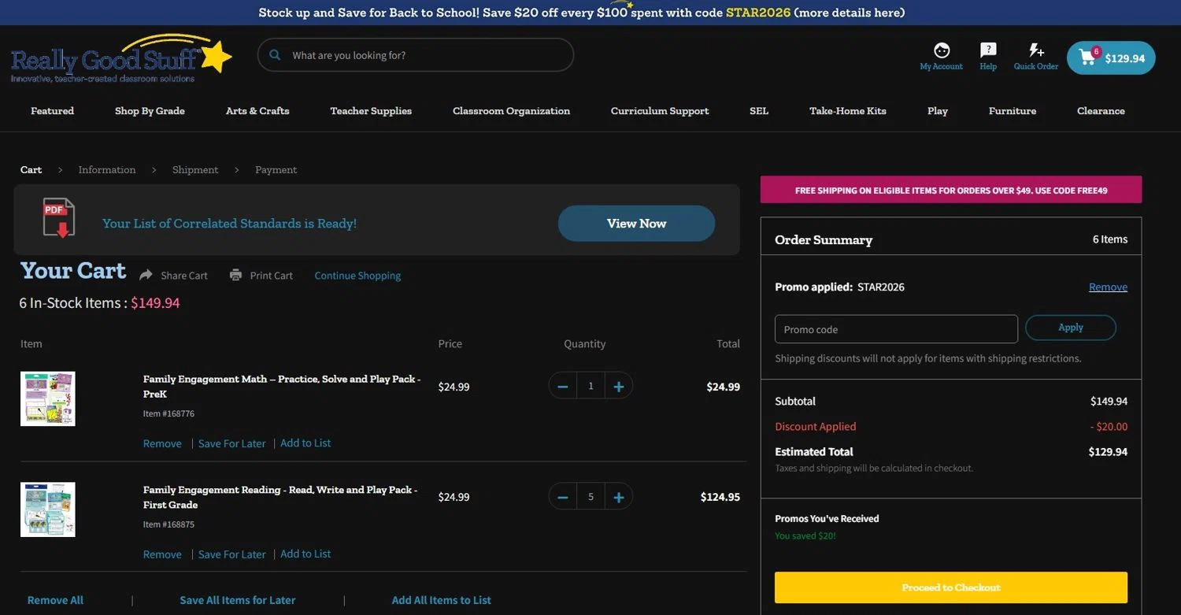Open Classroom Organization menu
1181x615 pixels.
(511, 111)
